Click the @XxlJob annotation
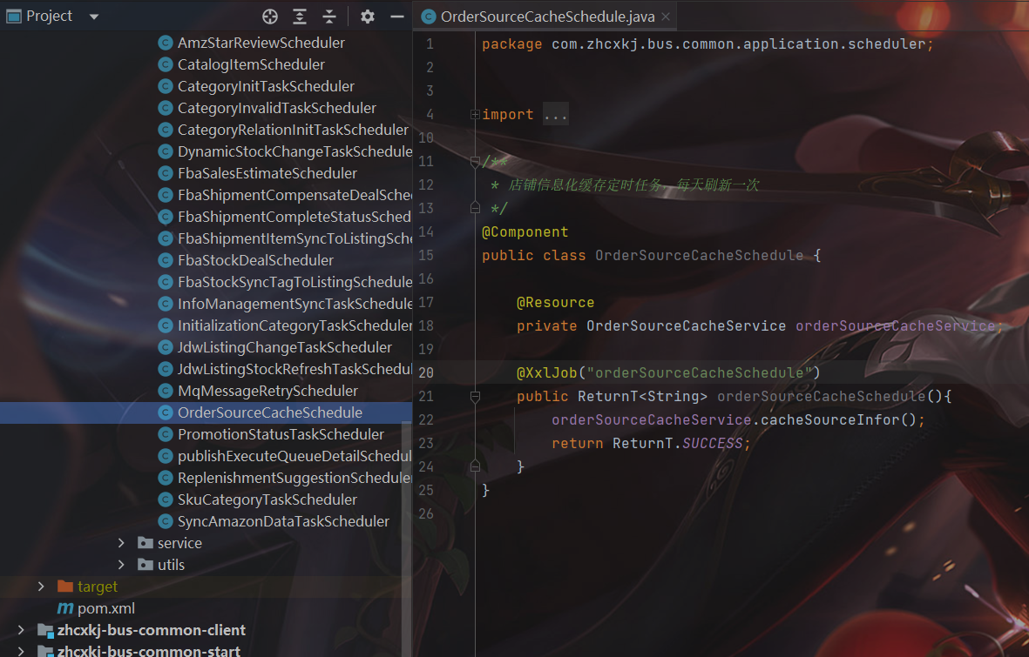The height and width of the screenshot is (657, 1029). [x=546, y=373]
